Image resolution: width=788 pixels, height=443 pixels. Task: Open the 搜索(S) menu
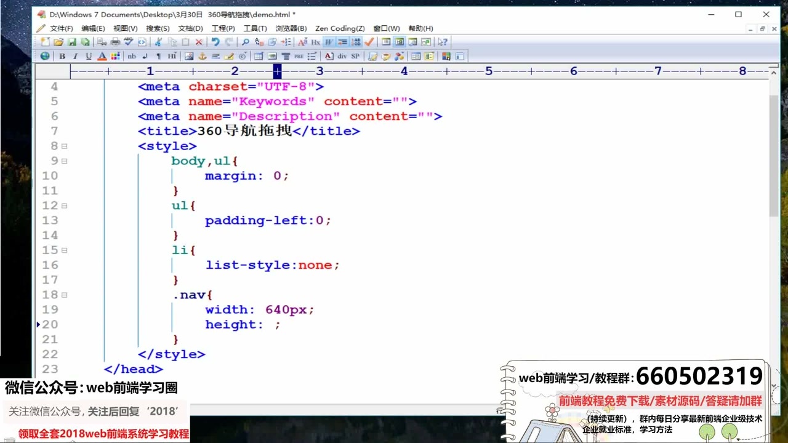[x=158, y=28]
